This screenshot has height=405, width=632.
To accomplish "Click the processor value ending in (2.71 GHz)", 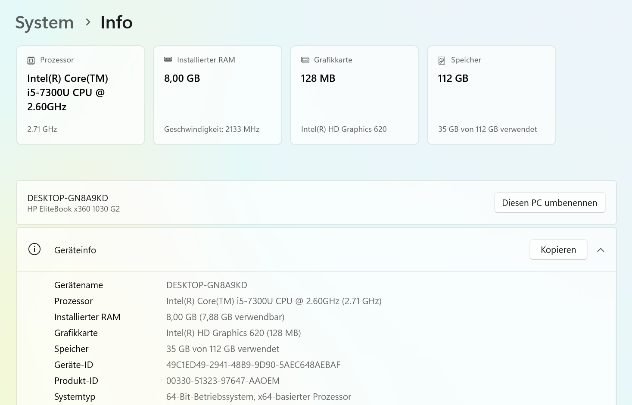I will pyautogui.click(x=274, y=301).
